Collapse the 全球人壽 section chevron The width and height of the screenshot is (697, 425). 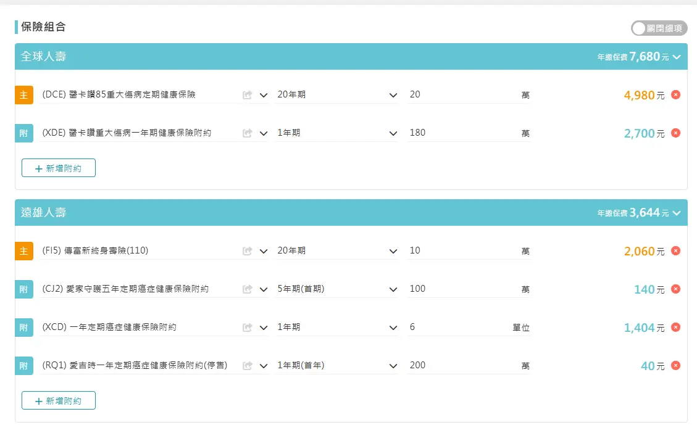tap(677, 57)
